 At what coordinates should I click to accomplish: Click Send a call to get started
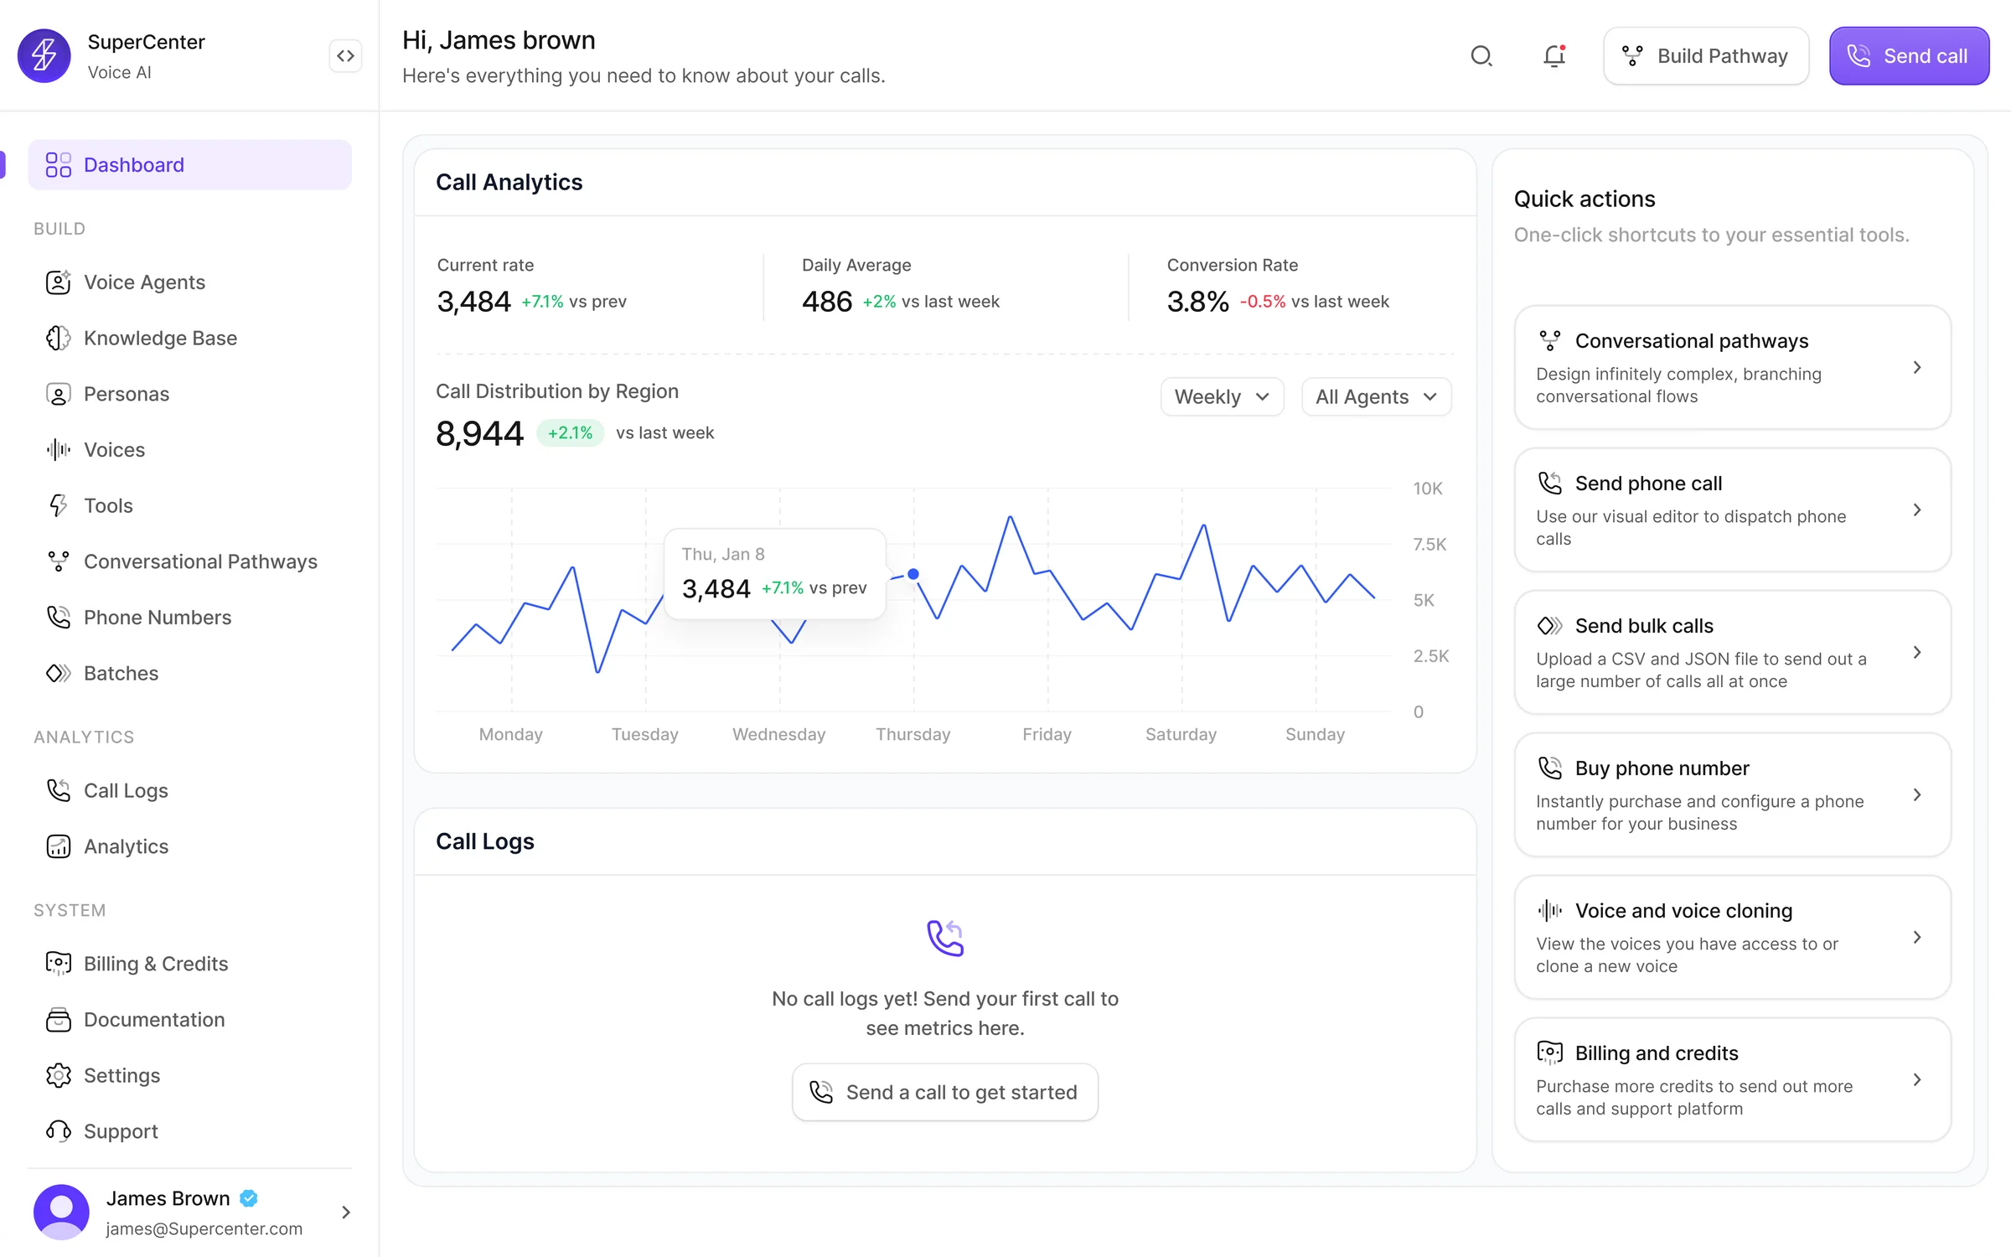(x=944, y=1092)
